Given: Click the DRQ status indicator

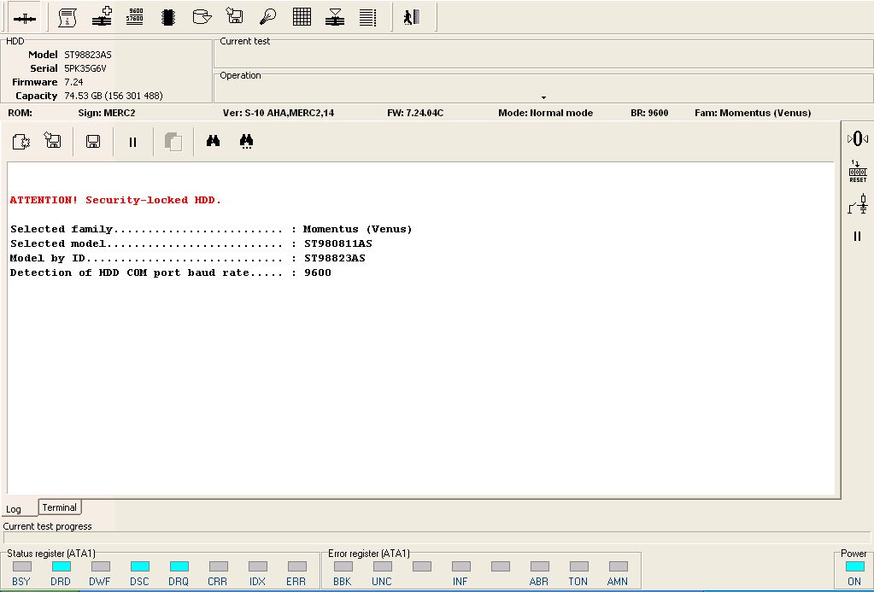Looking at the screenshot, I should tap(179, 566).
